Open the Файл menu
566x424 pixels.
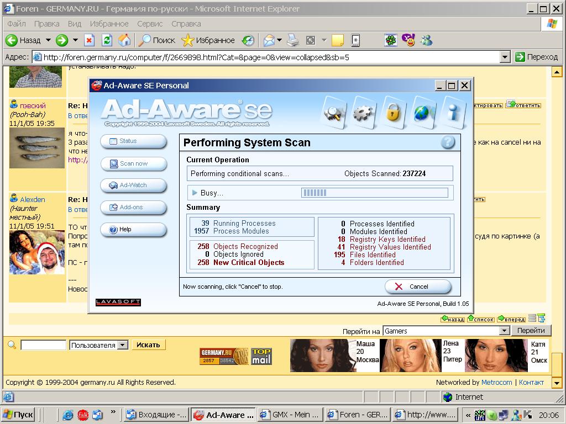coord(16,24)
